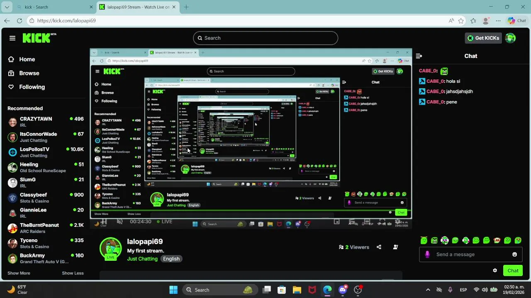
Task: Open lalopapi69's live avatar below the player
Action: coord(110,249)
